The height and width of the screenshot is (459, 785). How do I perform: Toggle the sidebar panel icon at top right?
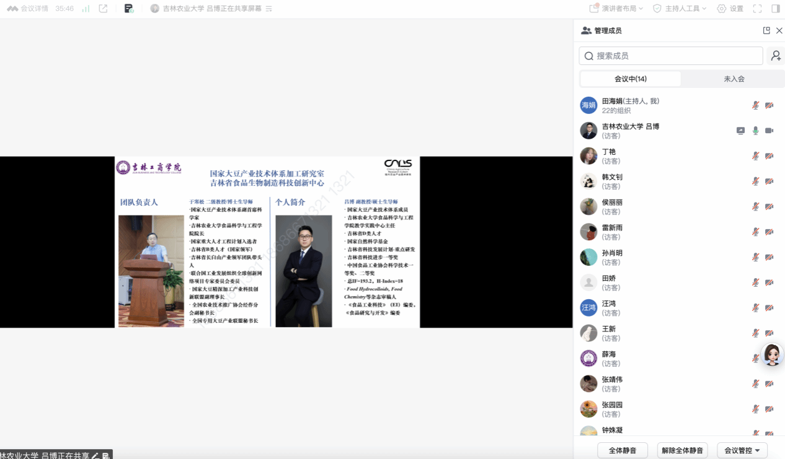click(776, 9)
